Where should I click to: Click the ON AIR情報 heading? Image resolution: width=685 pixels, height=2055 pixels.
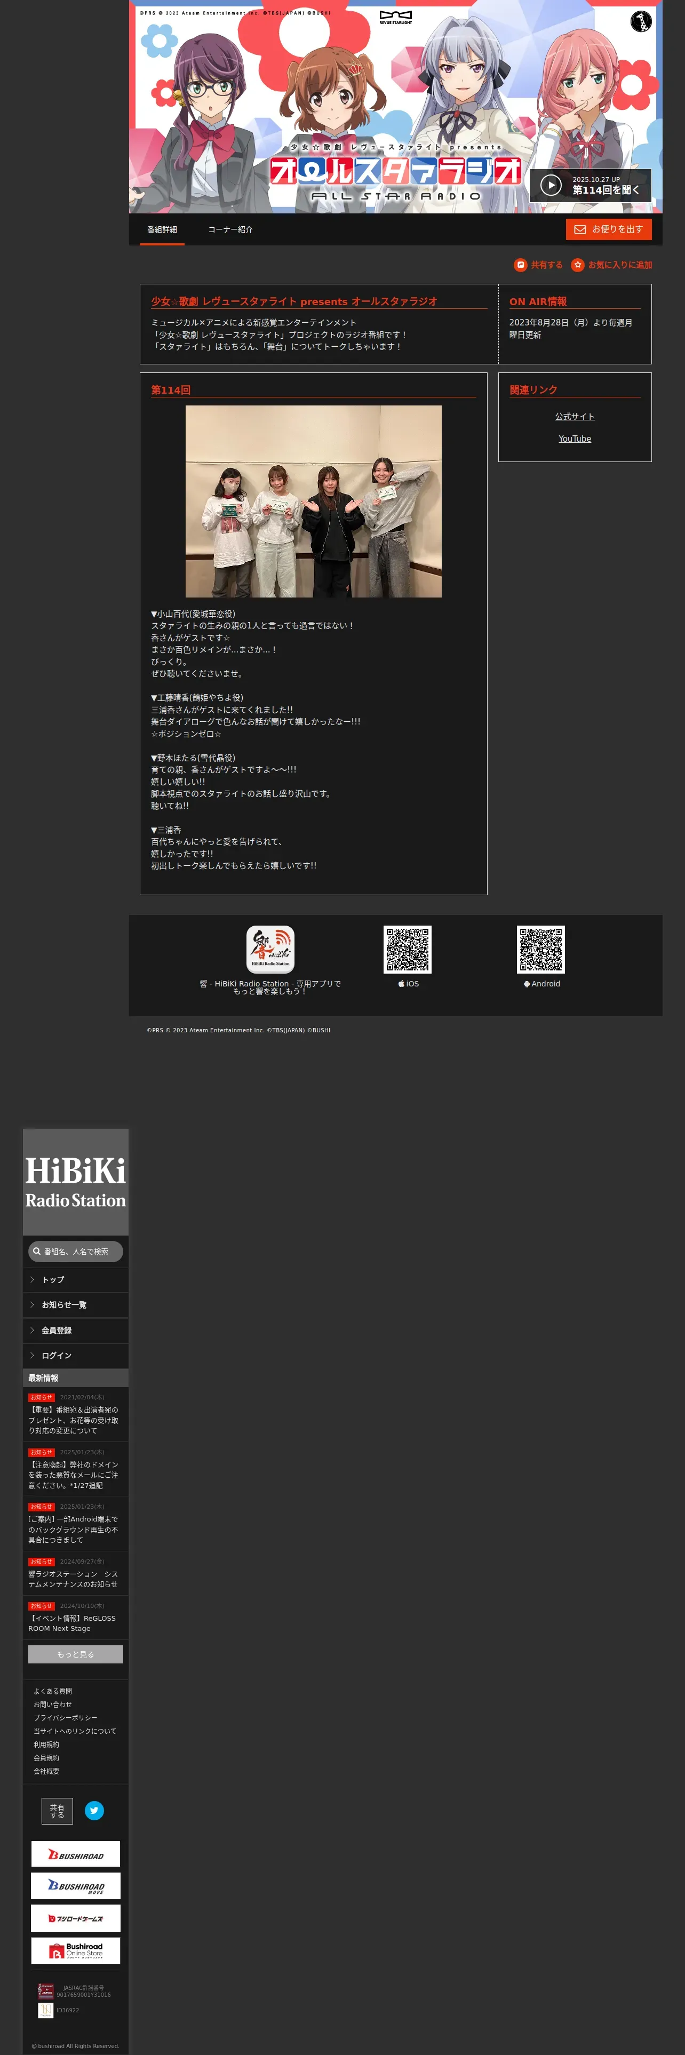(538, 301)
